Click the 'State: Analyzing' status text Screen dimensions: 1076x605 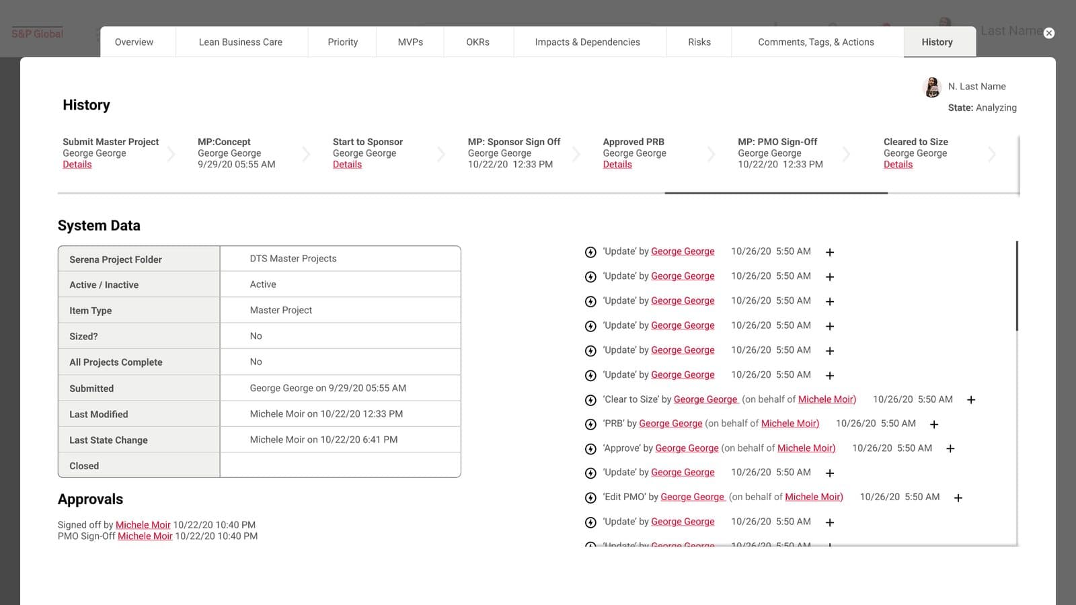tap(983, 108)
